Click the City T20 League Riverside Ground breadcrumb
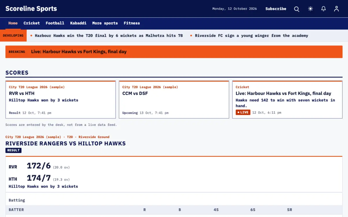Image resolution: width=348 pixels, height=217 pixels. pos(57,137)
